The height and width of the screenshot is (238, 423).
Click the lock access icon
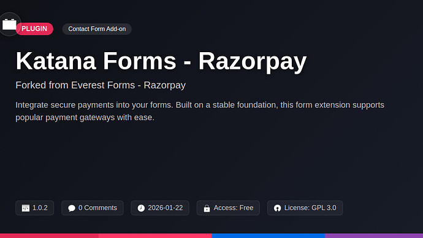coord(207,208)
